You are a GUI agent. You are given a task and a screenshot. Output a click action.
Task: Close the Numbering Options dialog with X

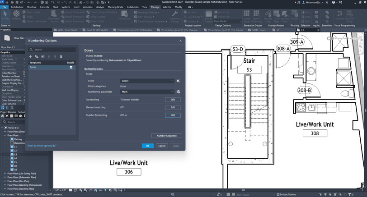point(180,41)
